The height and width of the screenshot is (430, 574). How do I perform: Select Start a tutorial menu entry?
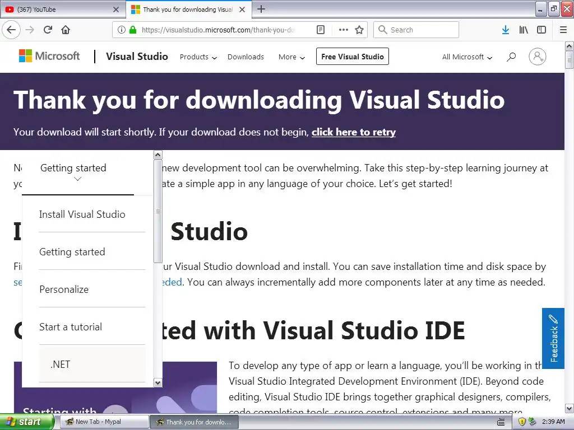71,327
